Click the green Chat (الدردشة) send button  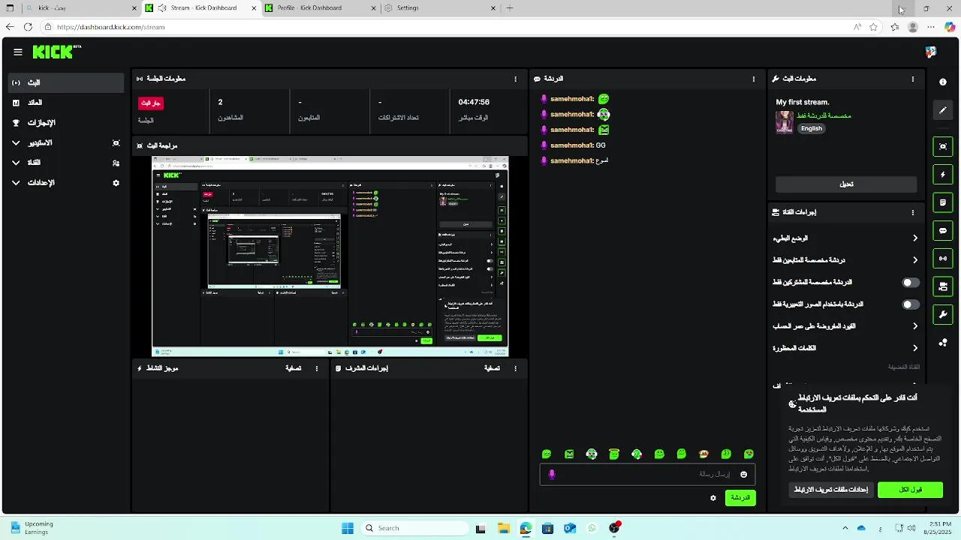[x=740, y=498]
